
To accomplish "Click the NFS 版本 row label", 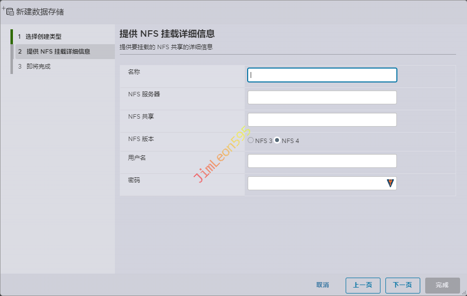I will click(x=141, y=139).
